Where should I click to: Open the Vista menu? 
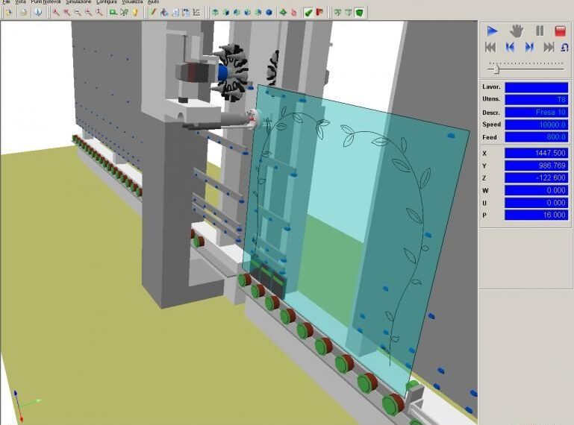click(x=20, y=1)
